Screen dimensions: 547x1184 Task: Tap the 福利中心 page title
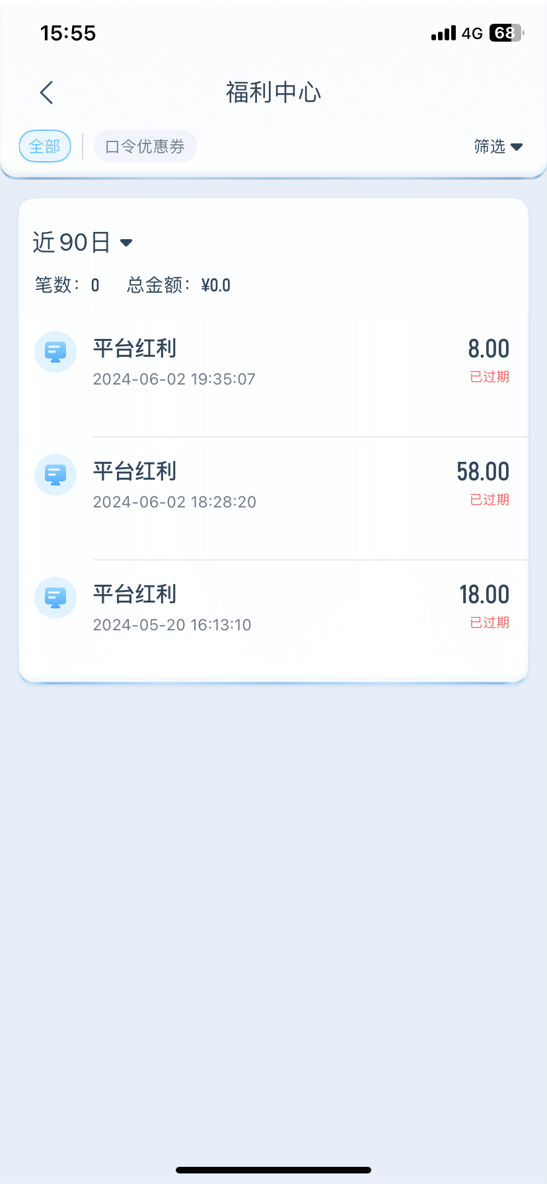(x=273, y=92)
